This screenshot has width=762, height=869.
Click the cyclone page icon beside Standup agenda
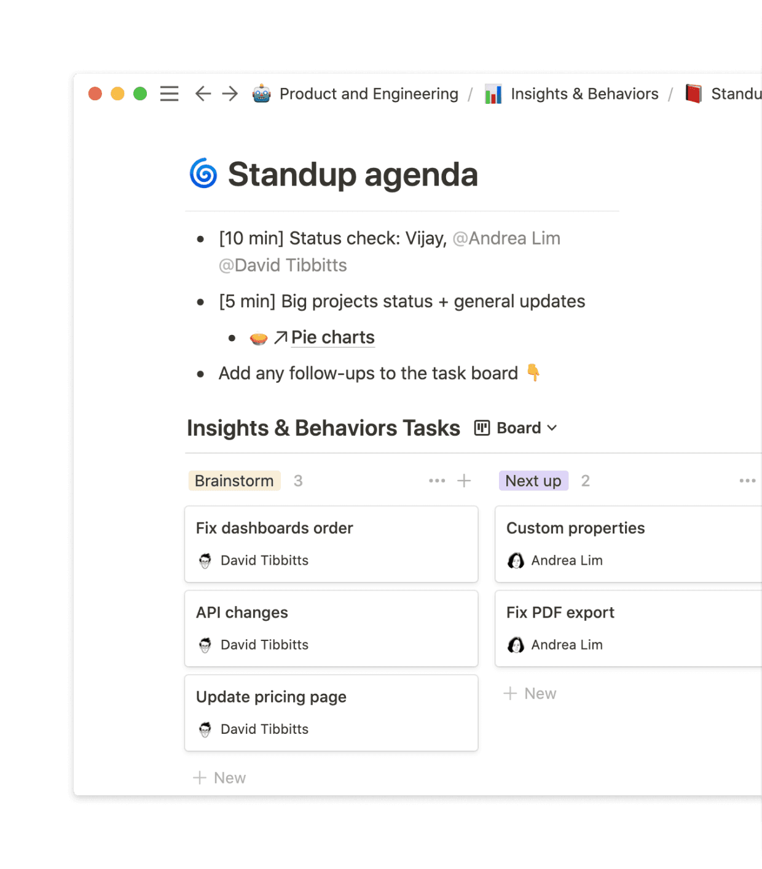tap(203, 175)
